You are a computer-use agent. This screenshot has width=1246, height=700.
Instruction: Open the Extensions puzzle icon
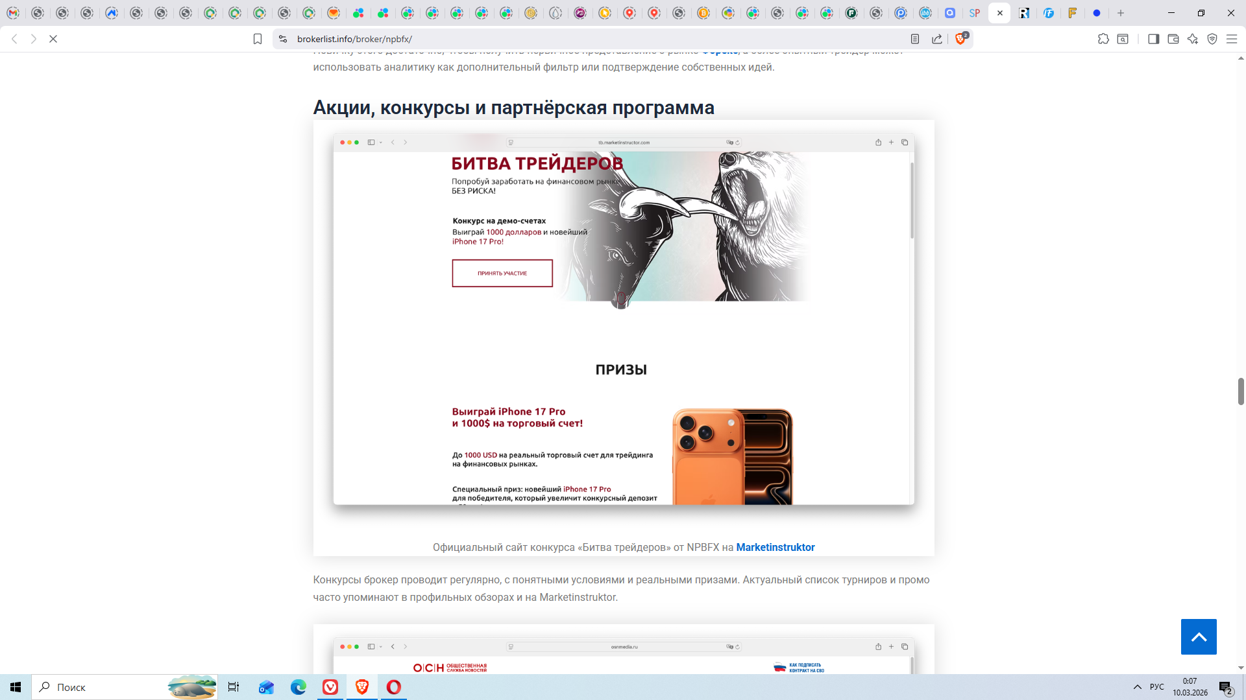(1103, 39)
